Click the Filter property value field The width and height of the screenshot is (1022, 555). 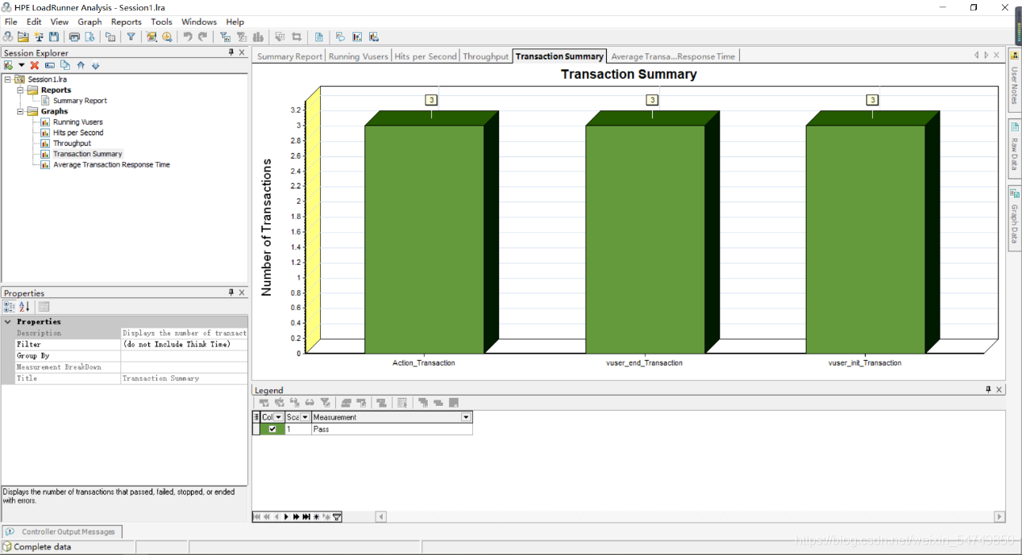(x=184, y=344)
